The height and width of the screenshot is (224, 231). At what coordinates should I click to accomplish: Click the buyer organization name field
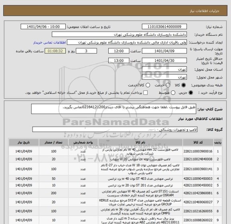coord(119,35)
